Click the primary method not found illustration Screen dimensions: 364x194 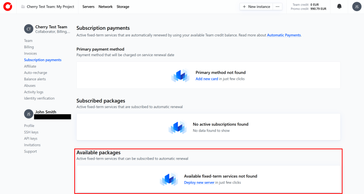pyautogui.click(x=180, y=75)
